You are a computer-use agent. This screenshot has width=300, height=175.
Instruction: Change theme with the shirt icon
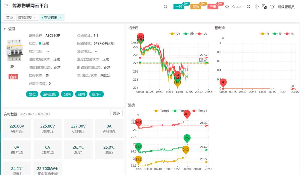(272, 7)
